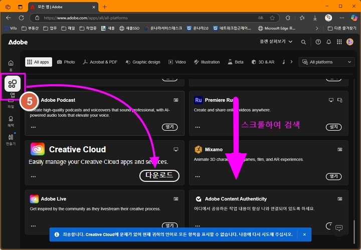
Task: Click the browser address bar URL
Action: (x=86, y=18)
